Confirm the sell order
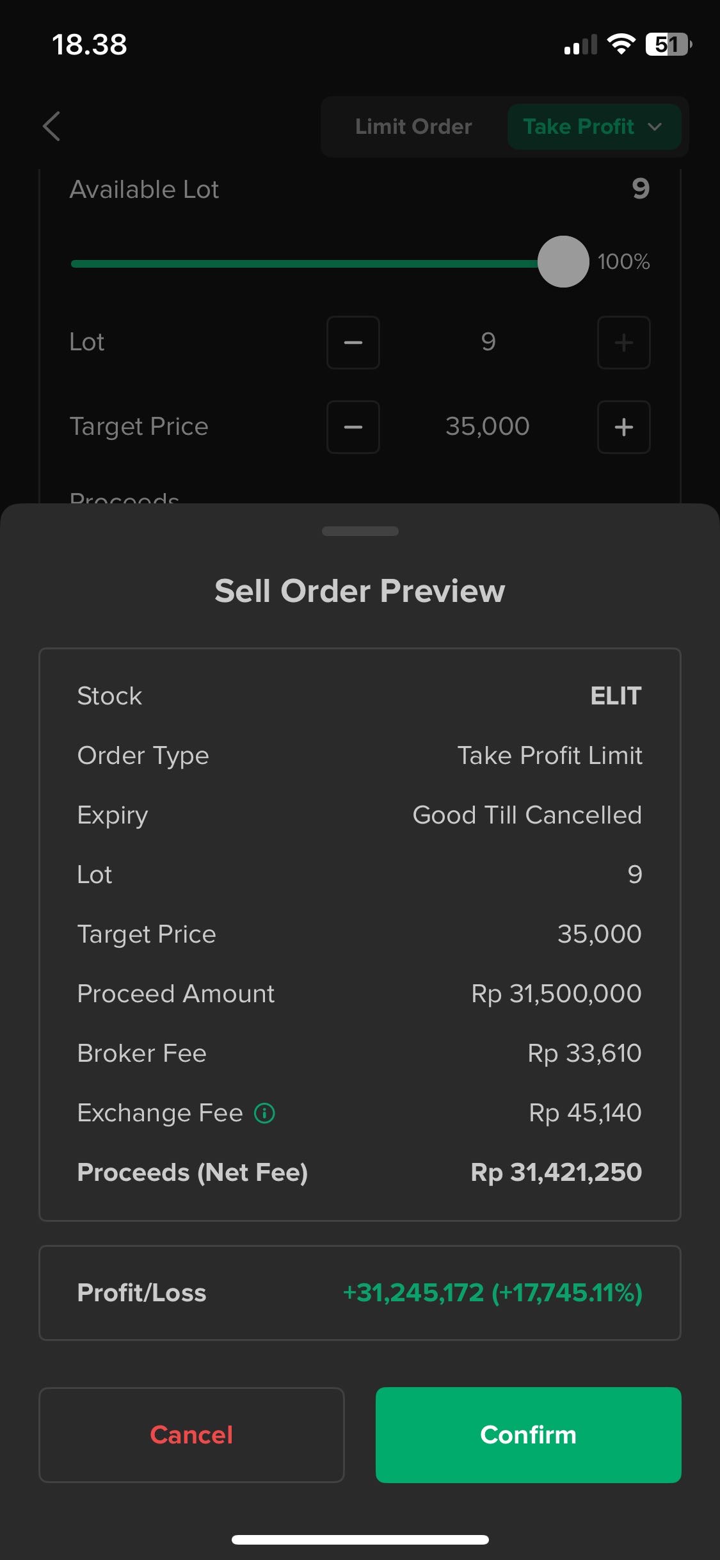 [528, 1435]
